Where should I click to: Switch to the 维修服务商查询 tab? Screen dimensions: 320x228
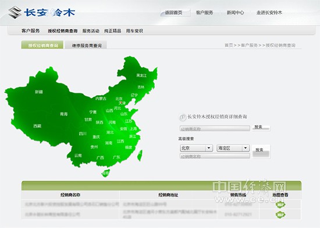[x=86, y=45]
